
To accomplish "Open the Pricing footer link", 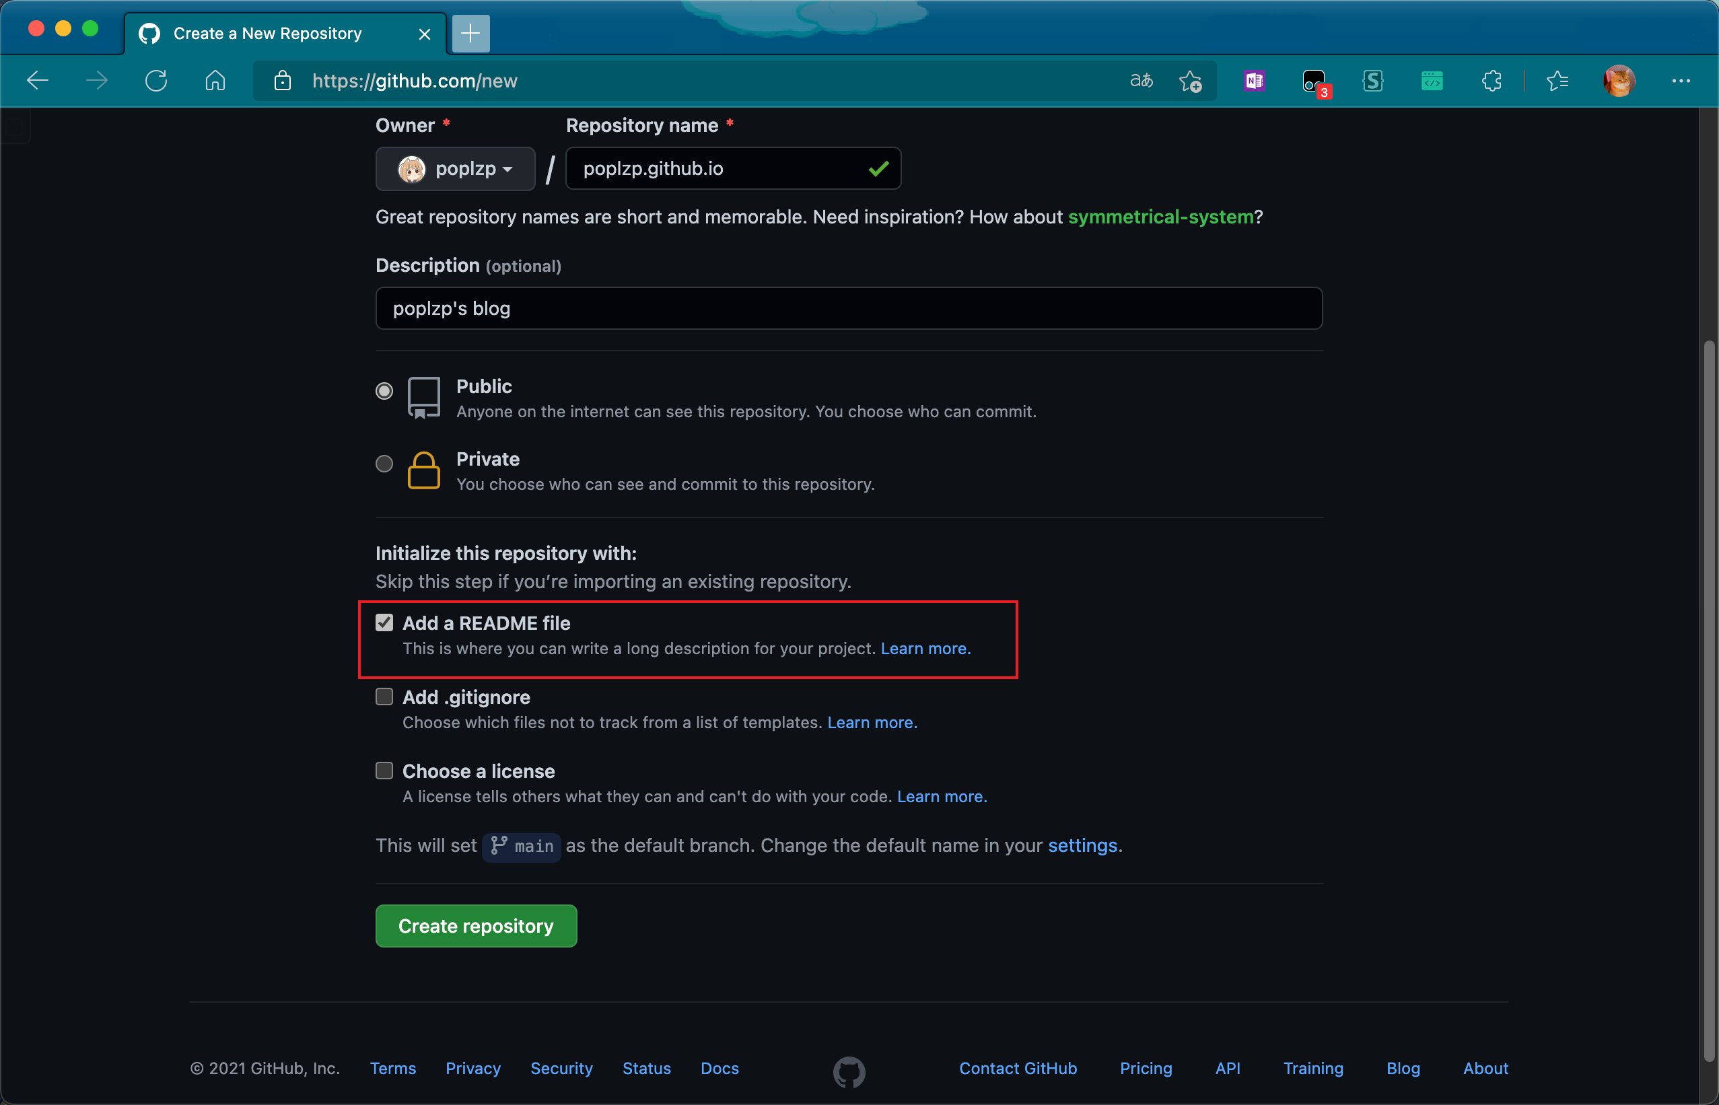I will tap(1145, 1069).
